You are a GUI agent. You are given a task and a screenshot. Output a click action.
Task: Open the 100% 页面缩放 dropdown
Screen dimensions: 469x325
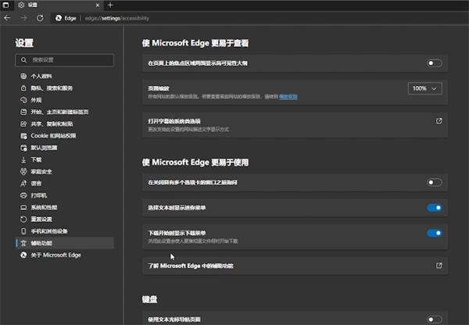424,88
